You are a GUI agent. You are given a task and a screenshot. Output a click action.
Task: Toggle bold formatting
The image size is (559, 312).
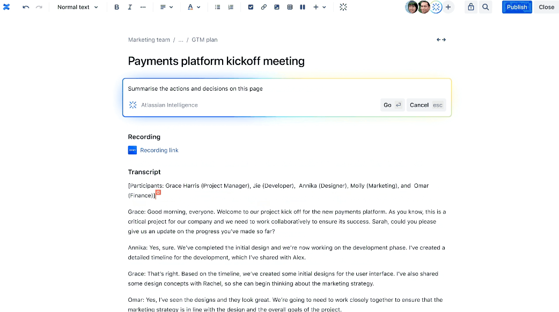coord(116,7)
